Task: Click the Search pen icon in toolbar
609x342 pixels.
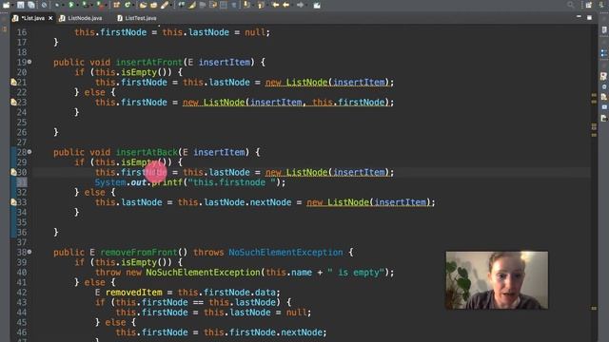Action: pos(165,5)
